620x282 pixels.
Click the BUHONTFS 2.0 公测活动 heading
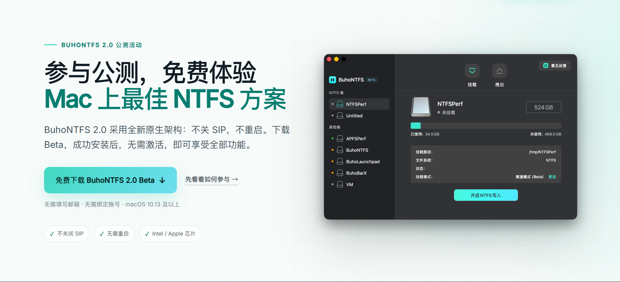point(102,45)
